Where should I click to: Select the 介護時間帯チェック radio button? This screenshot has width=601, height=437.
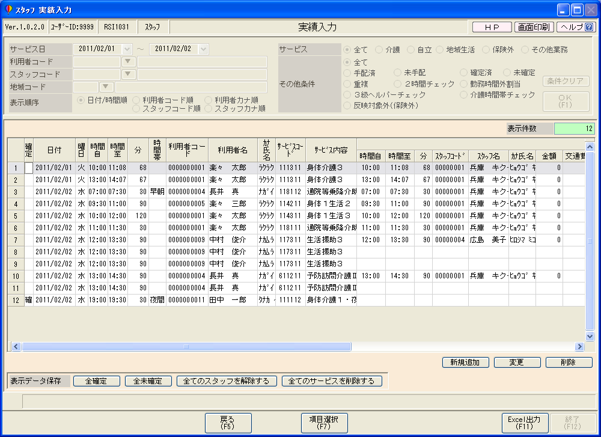pos(464,95)
